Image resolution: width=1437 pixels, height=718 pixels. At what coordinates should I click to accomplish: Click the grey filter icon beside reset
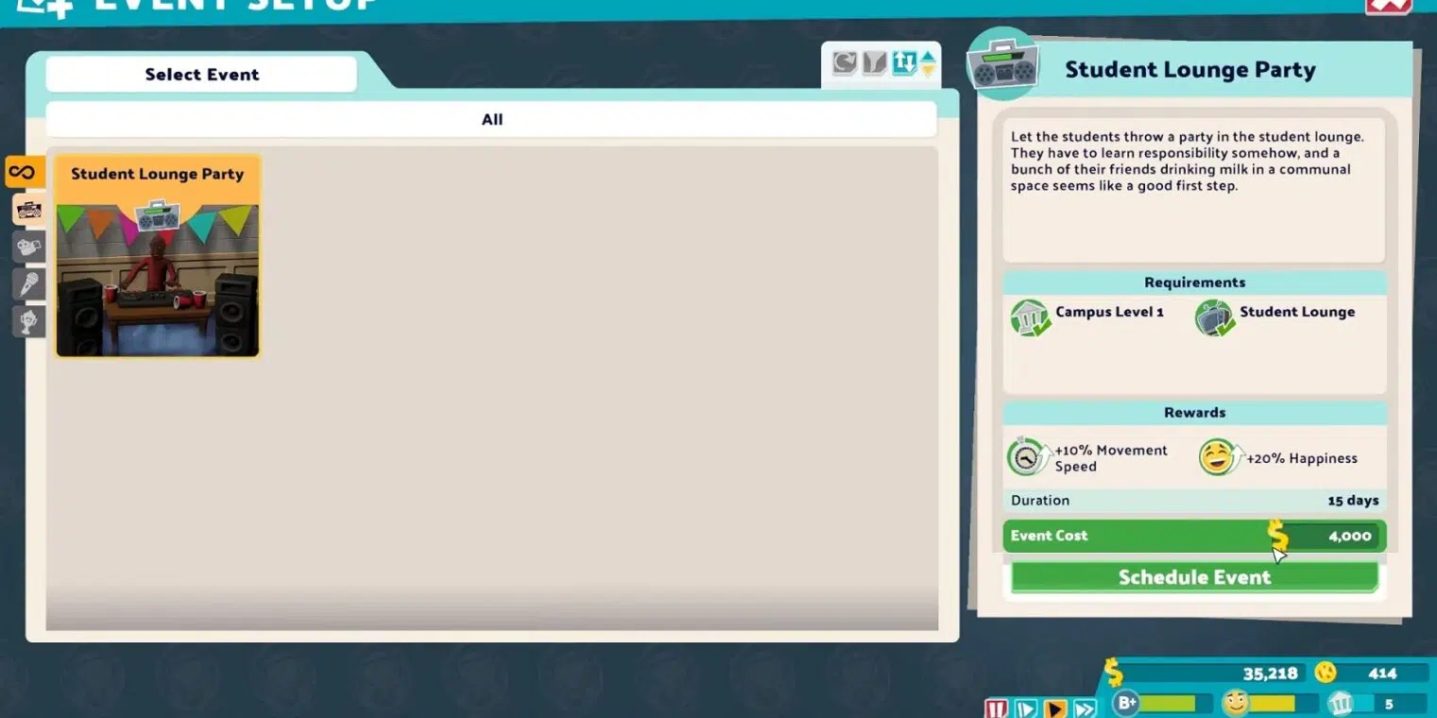click(874, 63)
